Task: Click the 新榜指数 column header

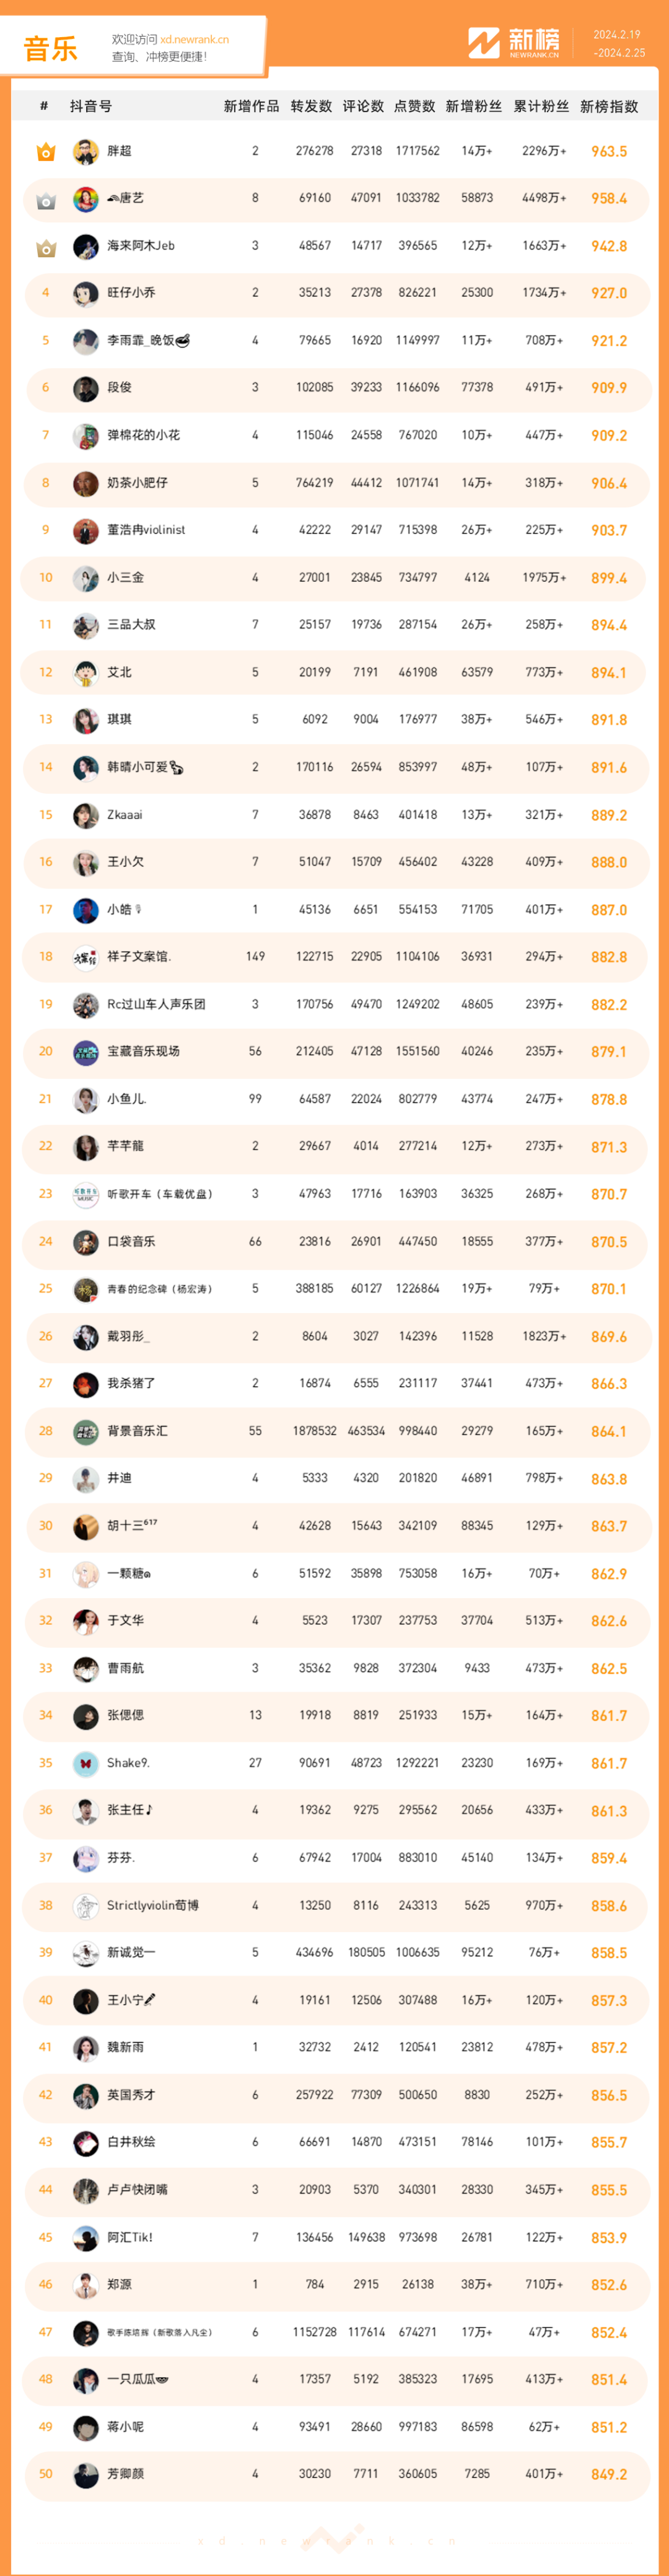Action: 609,107
